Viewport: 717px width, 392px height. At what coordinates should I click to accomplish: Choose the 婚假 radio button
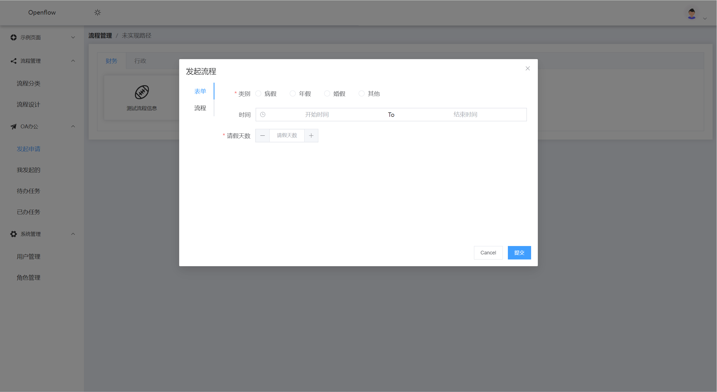[x=327, y=94]
